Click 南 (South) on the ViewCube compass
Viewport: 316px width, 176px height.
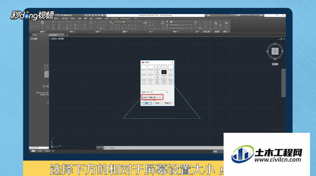[275, 59]
